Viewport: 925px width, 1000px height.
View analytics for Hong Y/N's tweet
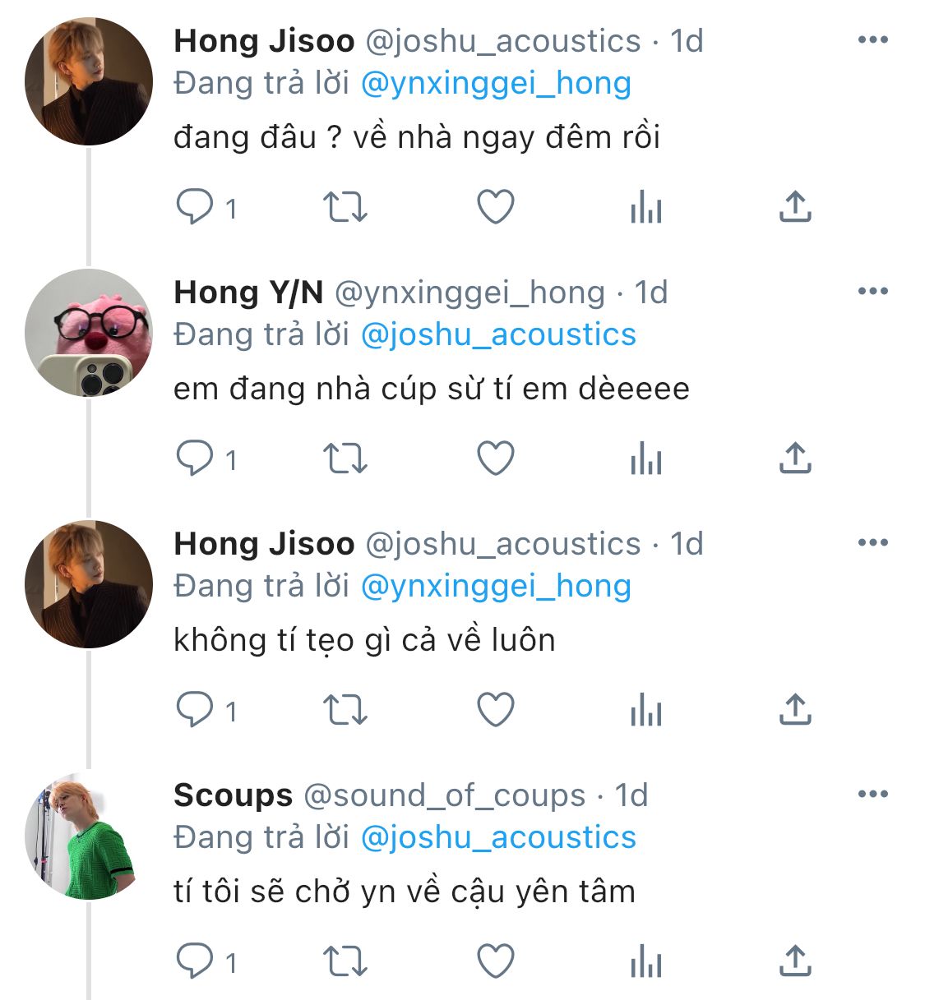(x=646, y=459)
